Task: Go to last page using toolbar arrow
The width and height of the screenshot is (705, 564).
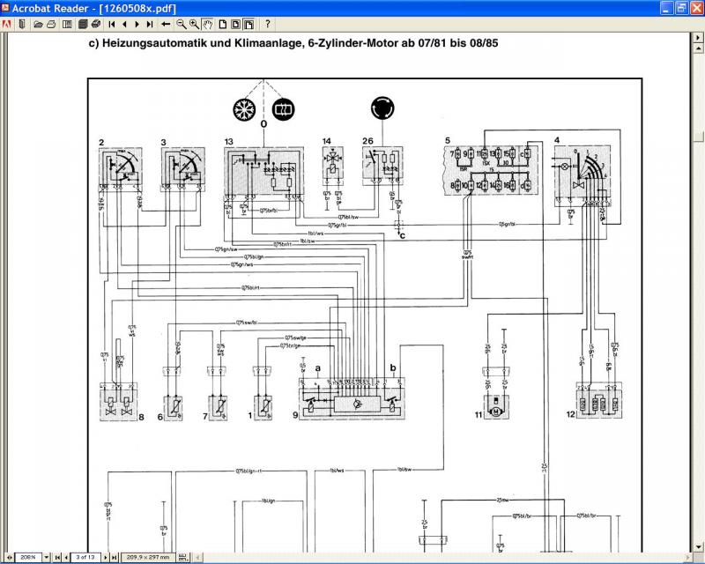Action: (149, 24)
